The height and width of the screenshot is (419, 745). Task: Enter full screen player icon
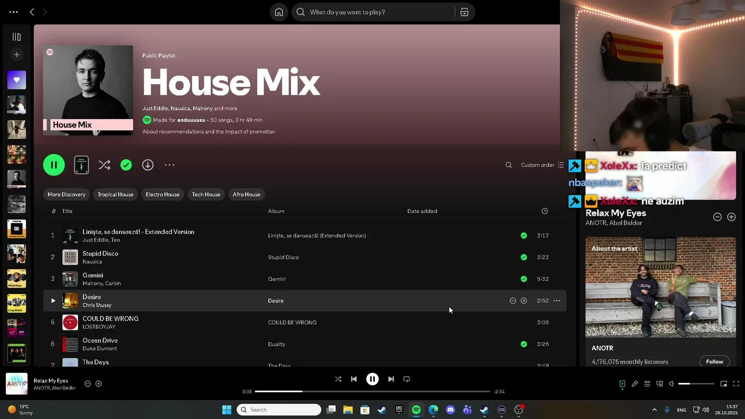click(736, 384)
